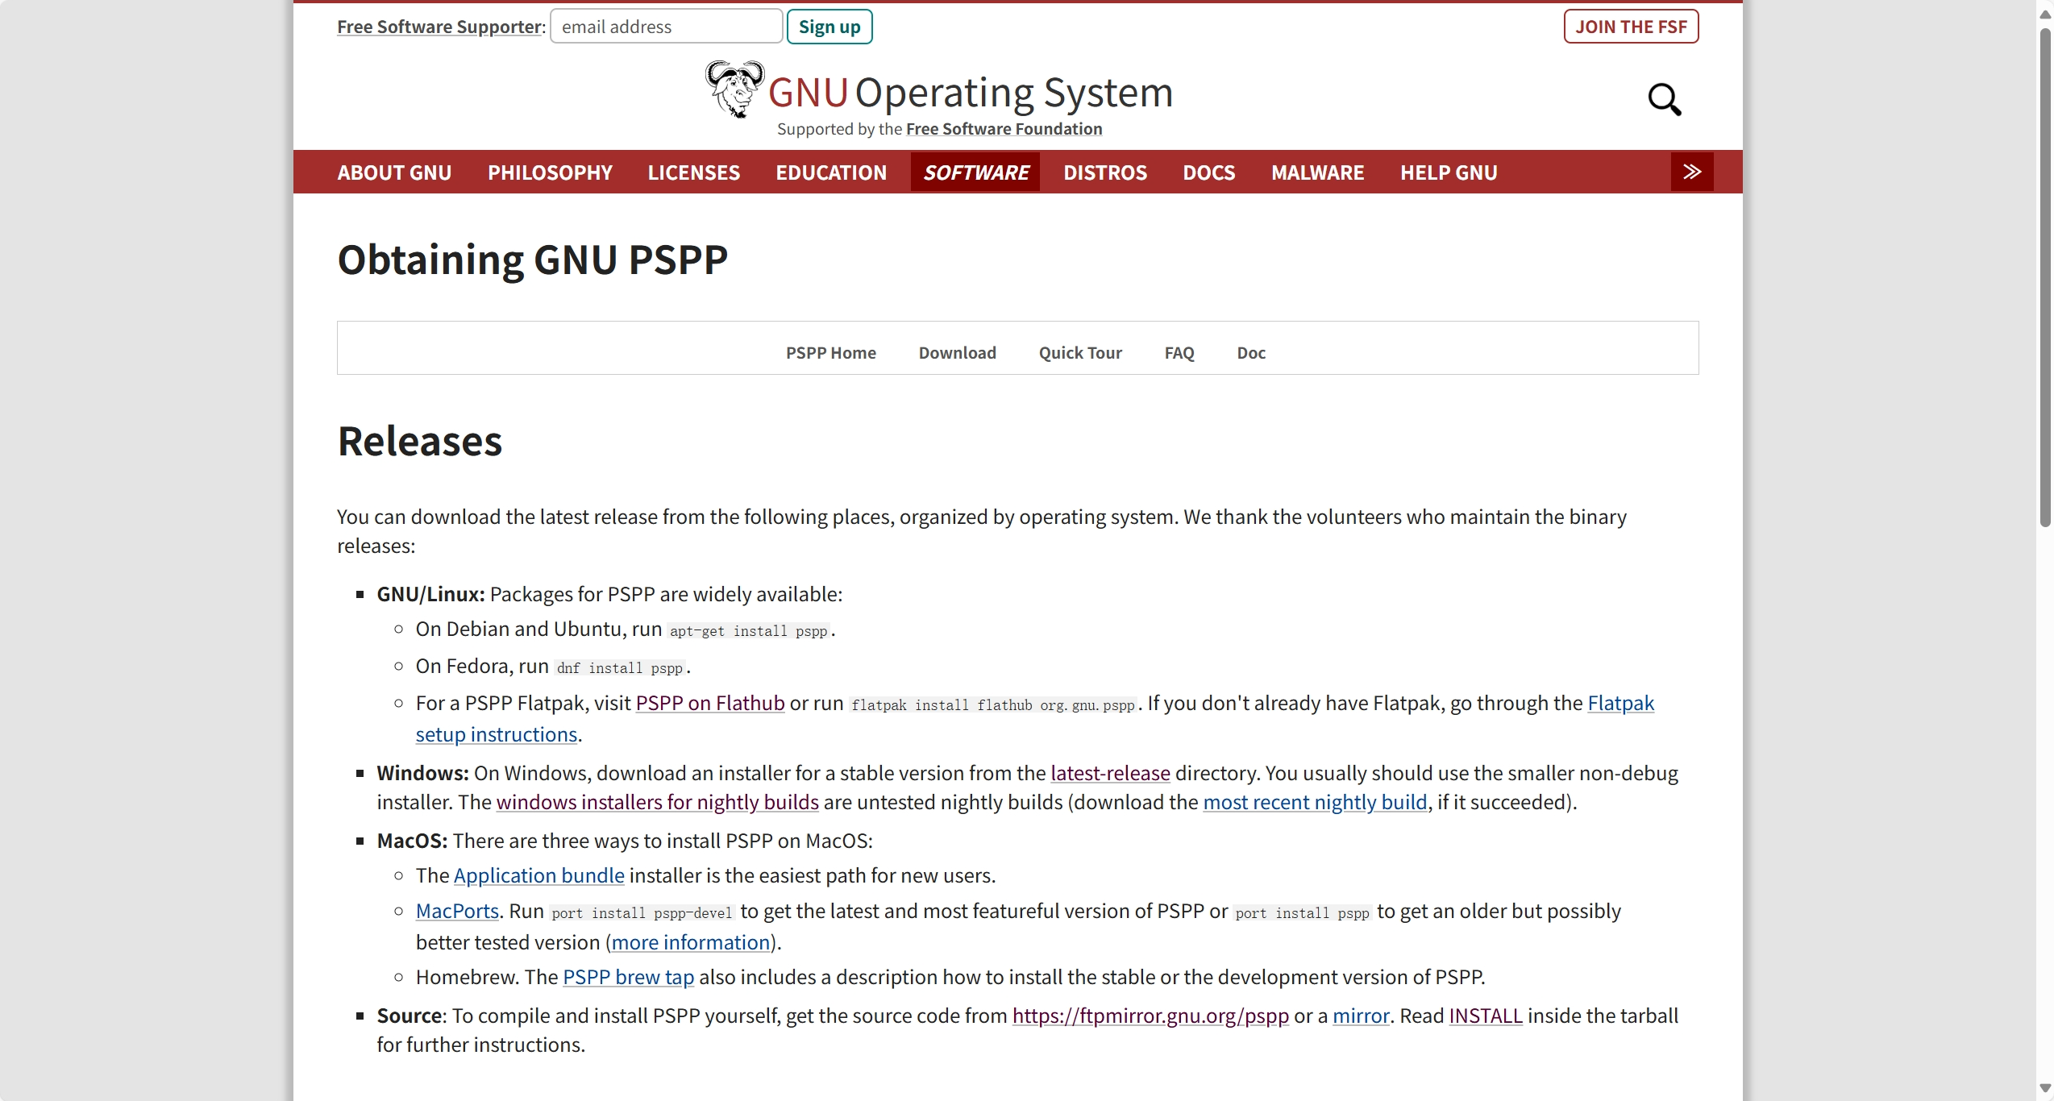Open the latest-release directory link
The height and width of the screenshot is (1101, 2054).
pos(1110,772)
